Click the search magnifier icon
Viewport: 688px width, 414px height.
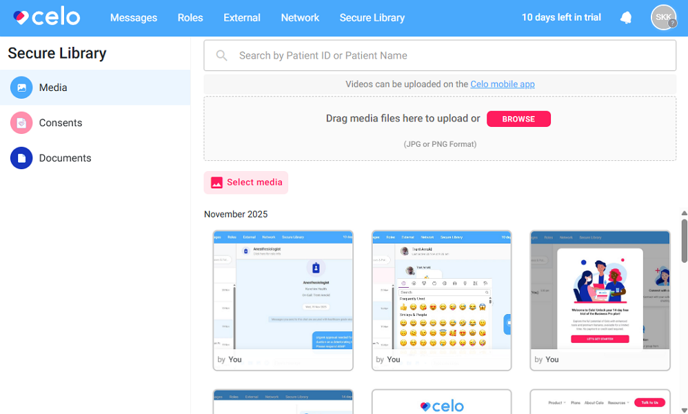pos(221,55)
